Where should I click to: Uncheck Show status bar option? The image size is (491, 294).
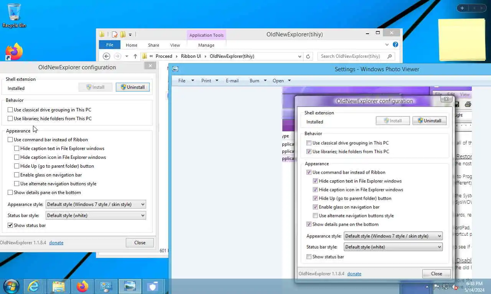tap(10, 225)
